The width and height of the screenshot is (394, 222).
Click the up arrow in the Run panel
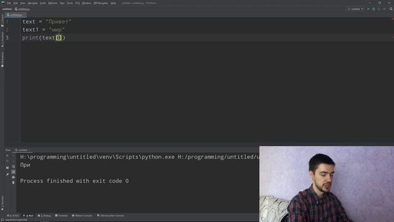click(14, 156)
